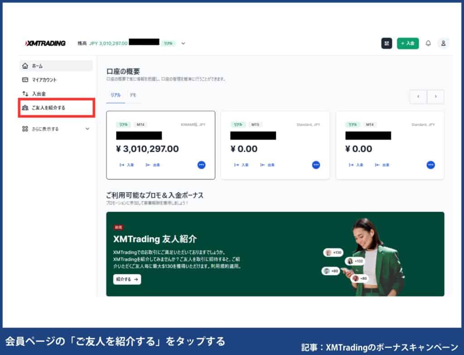The image size is (464, 355).
Task: Open the user profile icon
Action: click(x=443, y=43)
